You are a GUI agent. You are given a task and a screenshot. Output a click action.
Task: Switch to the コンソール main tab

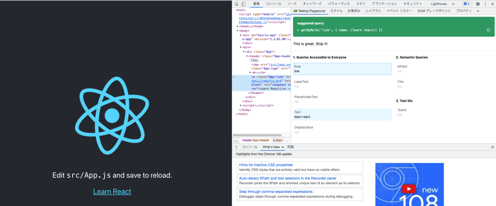tap(274, 4)
